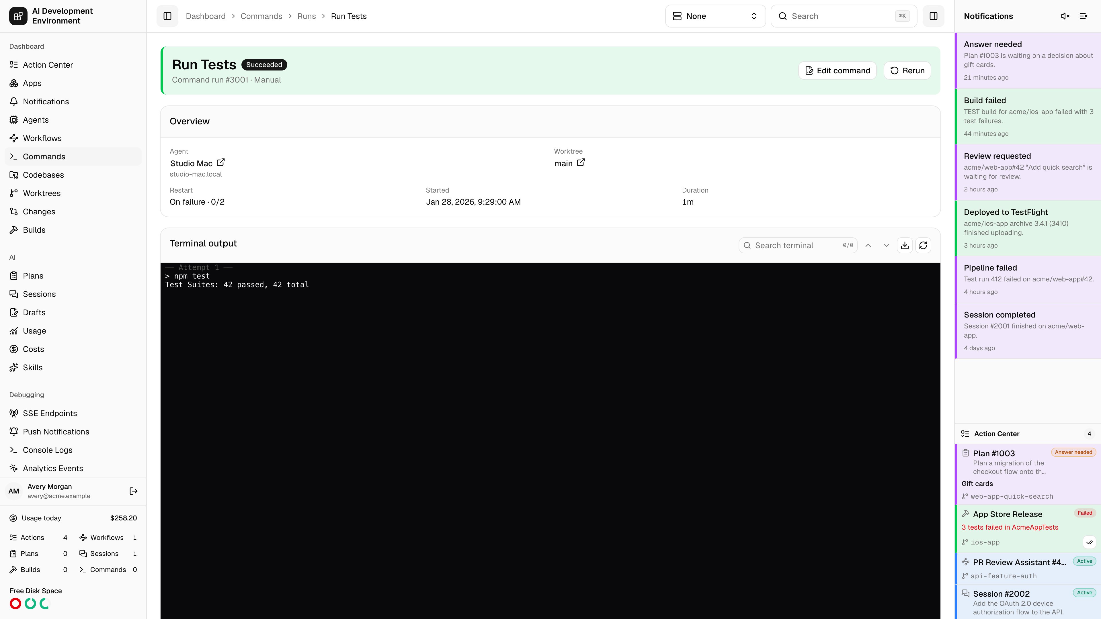The height and width of the screenshot is (619, 1101).
Task: Jump to previous terminal search match
Action: pyautogui.click(x=868, y=245)
